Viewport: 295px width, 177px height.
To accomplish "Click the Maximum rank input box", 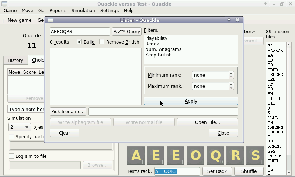I will pyautogui.click(x=211, y=86).
